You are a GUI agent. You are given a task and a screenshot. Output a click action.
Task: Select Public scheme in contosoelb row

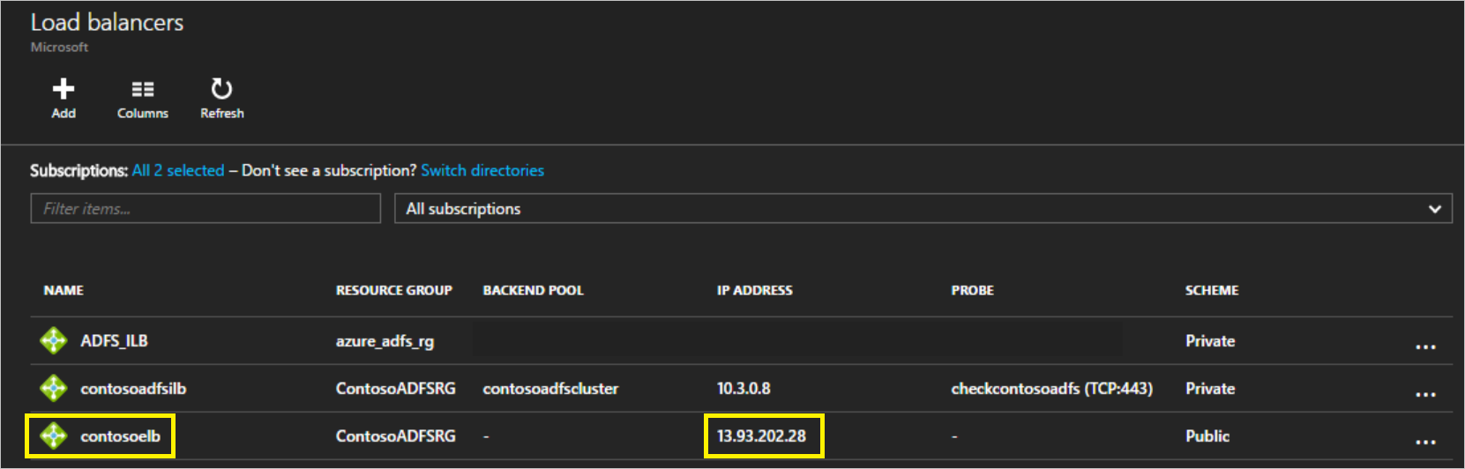click(1207, 435)
